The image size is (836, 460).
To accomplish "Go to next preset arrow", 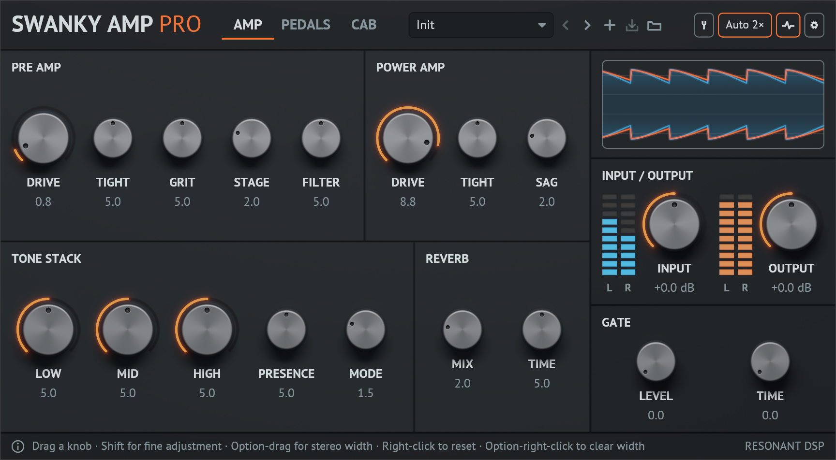I will coord(587,25).
